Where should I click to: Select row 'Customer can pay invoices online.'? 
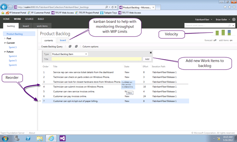pyautogui.click(x=116, y=96)
